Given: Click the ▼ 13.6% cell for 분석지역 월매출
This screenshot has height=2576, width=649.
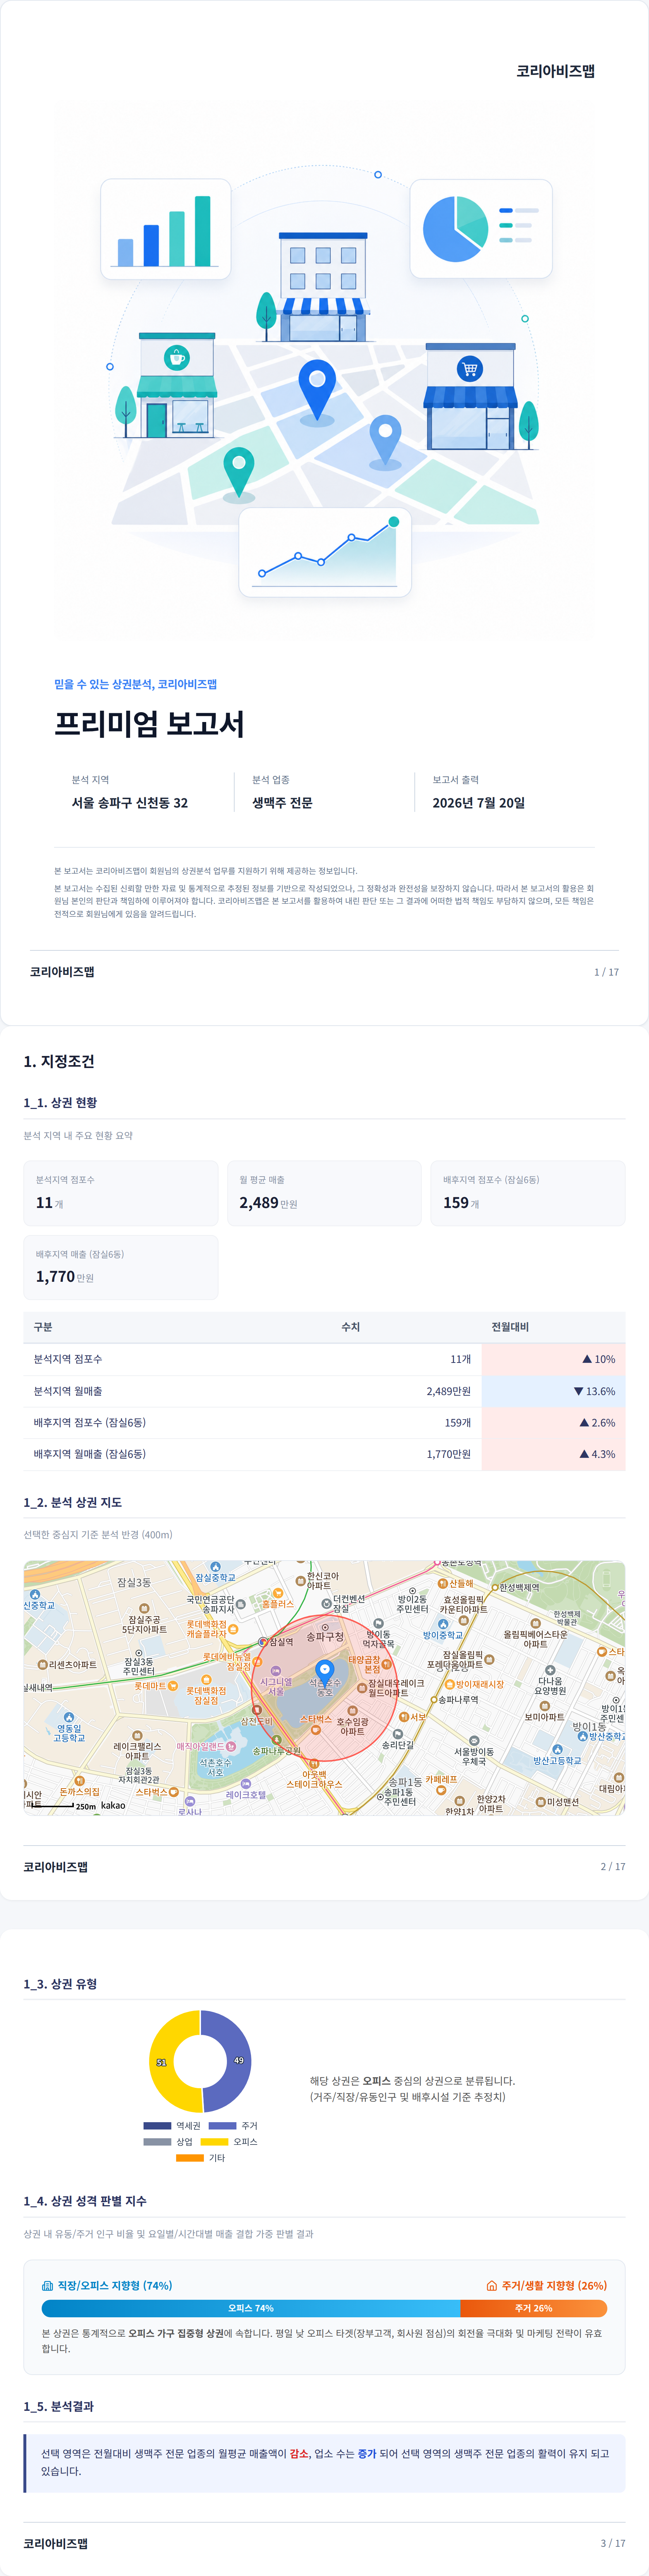Looking at the screenshot, I should (x=553, y=1391).
